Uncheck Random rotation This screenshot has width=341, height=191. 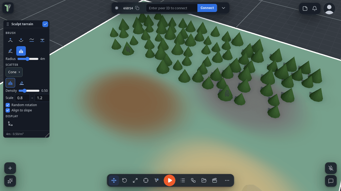pyautogui.click(x=8, y=105)
